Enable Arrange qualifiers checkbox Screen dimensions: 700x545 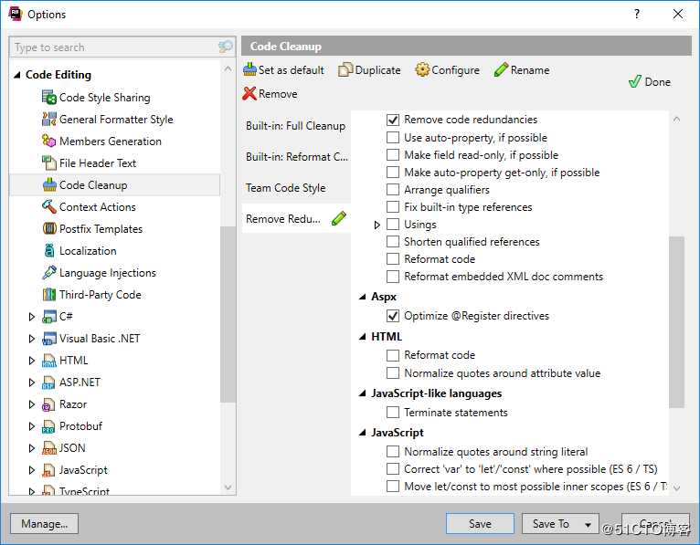coord(393,190)
